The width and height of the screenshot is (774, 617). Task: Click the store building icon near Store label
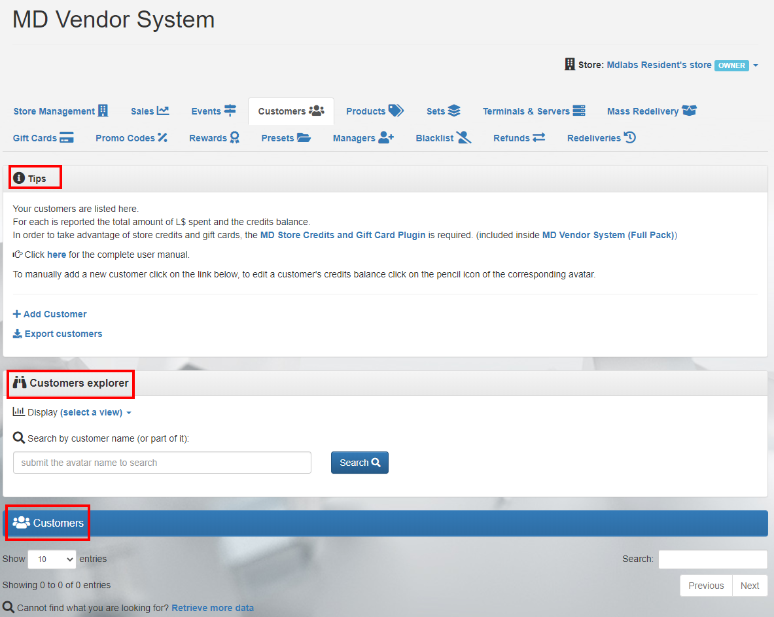[570, 64]
